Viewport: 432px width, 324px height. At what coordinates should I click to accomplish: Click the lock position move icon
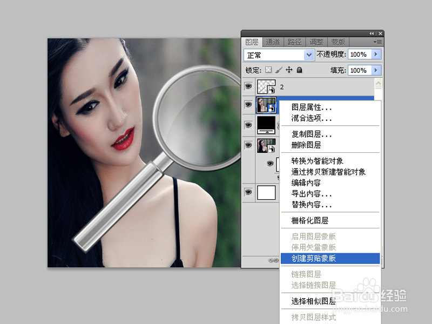289,70
